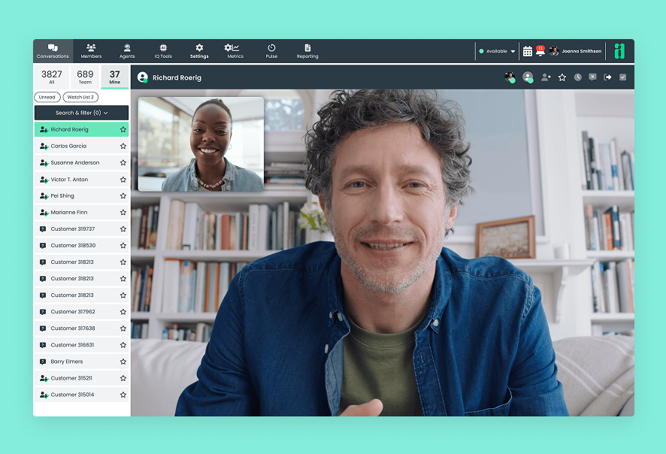The height and width of the screenshot is (454, 666).
Task: Expand the Search & filter (0) panel
Action: 81,113
